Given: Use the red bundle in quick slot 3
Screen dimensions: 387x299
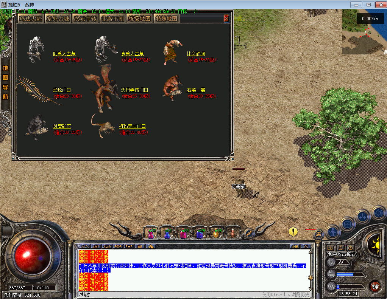Looking at the screenshot, I should click(184, 233).
